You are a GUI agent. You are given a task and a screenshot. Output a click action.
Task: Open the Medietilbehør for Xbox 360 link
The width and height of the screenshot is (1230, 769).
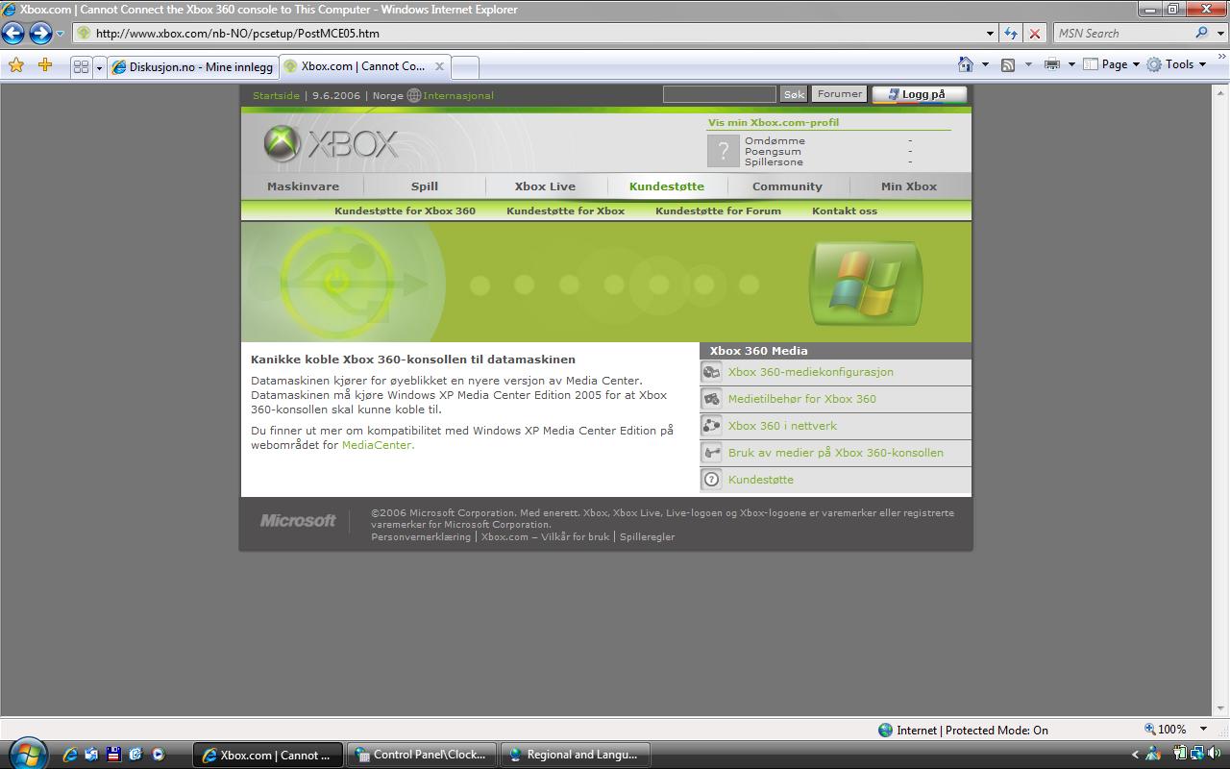pos(802,399)
